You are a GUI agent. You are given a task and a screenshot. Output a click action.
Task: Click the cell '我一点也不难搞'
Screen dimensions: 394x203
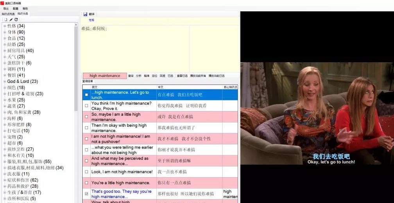pos(190,172)
